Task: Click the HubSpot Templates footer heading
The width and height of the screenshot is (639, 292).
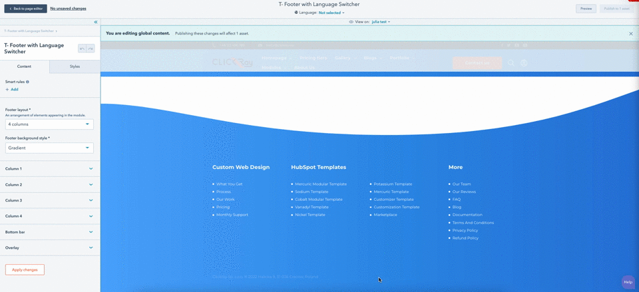Action: tap(319, 168)
